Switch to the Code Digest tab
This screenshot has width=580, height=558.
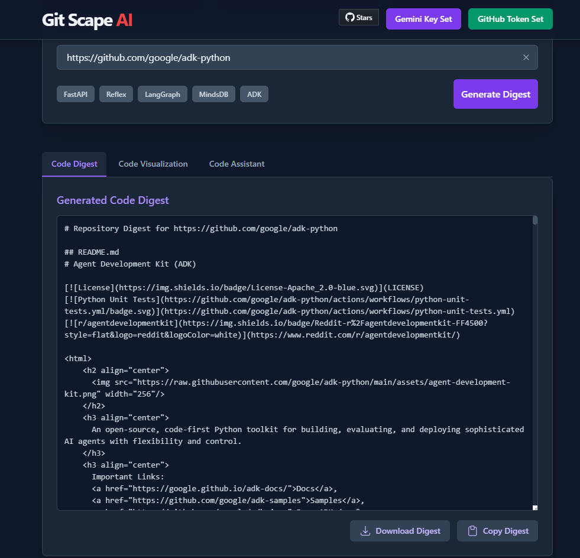(x=74, y=164)
